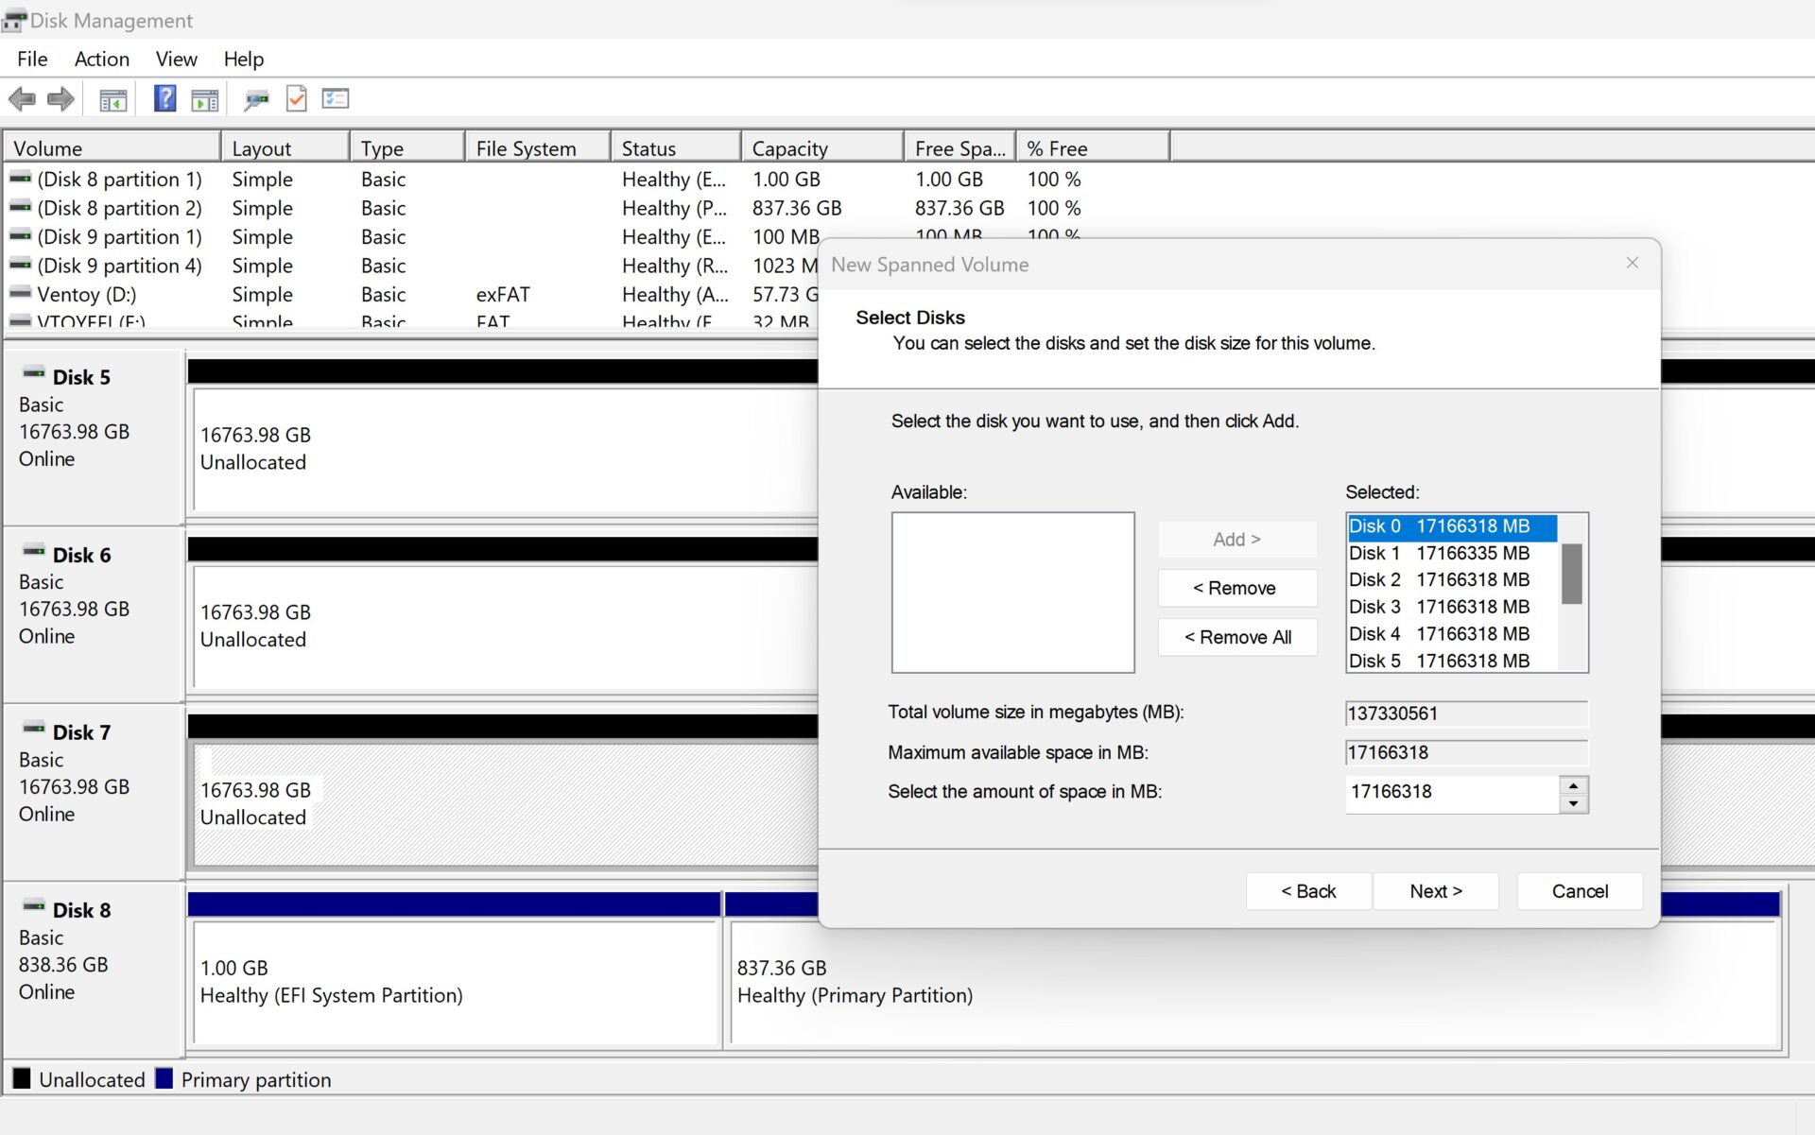Open the File menu
Screen dimensions: 1815x1135
tap(31, 59)
